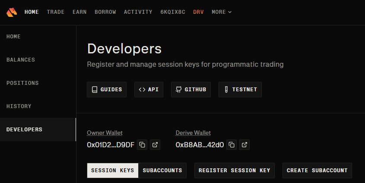Copy the Owner Wallet address

coord(142,145)
